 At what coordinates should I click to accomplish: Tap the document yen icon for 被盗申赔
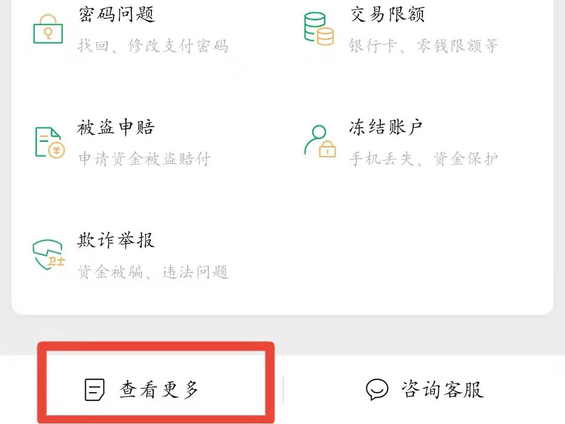click(x=50, y=143)
